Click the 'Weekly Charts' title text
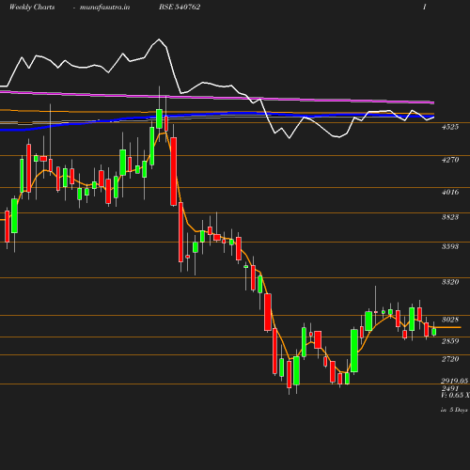470x470 pixels. point(32,7)
